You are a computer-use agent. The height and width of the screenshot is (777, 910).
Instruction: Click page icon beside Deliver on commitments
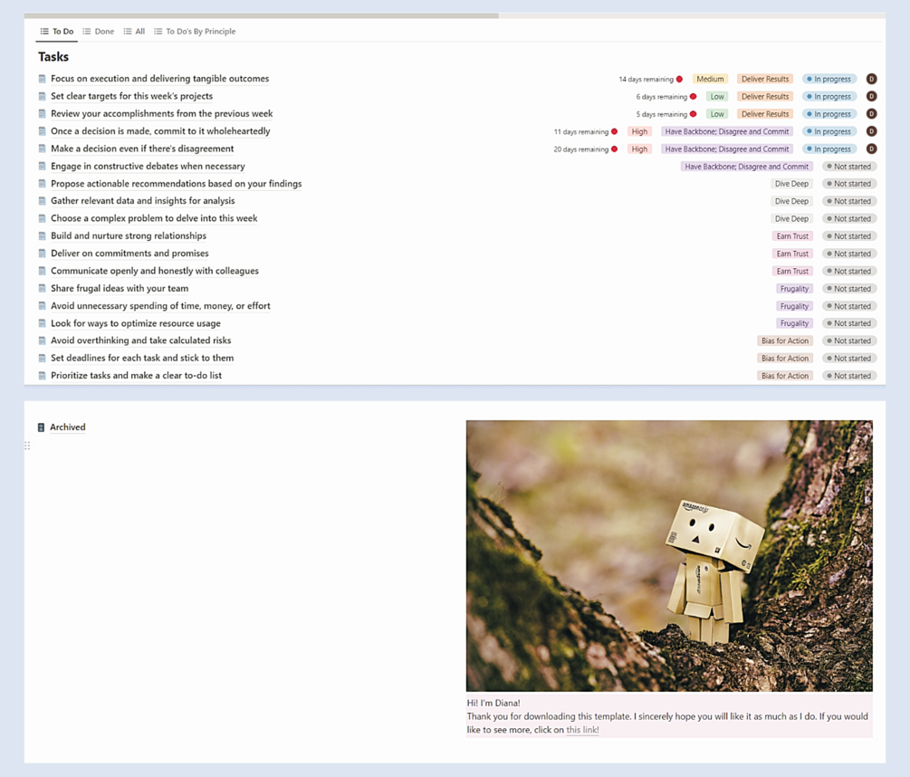(43, 253)
